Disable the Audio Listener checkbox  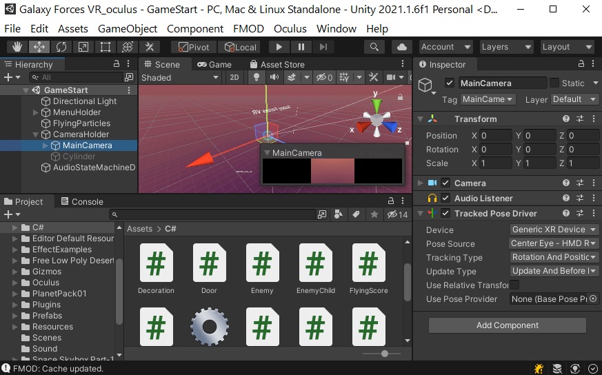click(445, 199)
